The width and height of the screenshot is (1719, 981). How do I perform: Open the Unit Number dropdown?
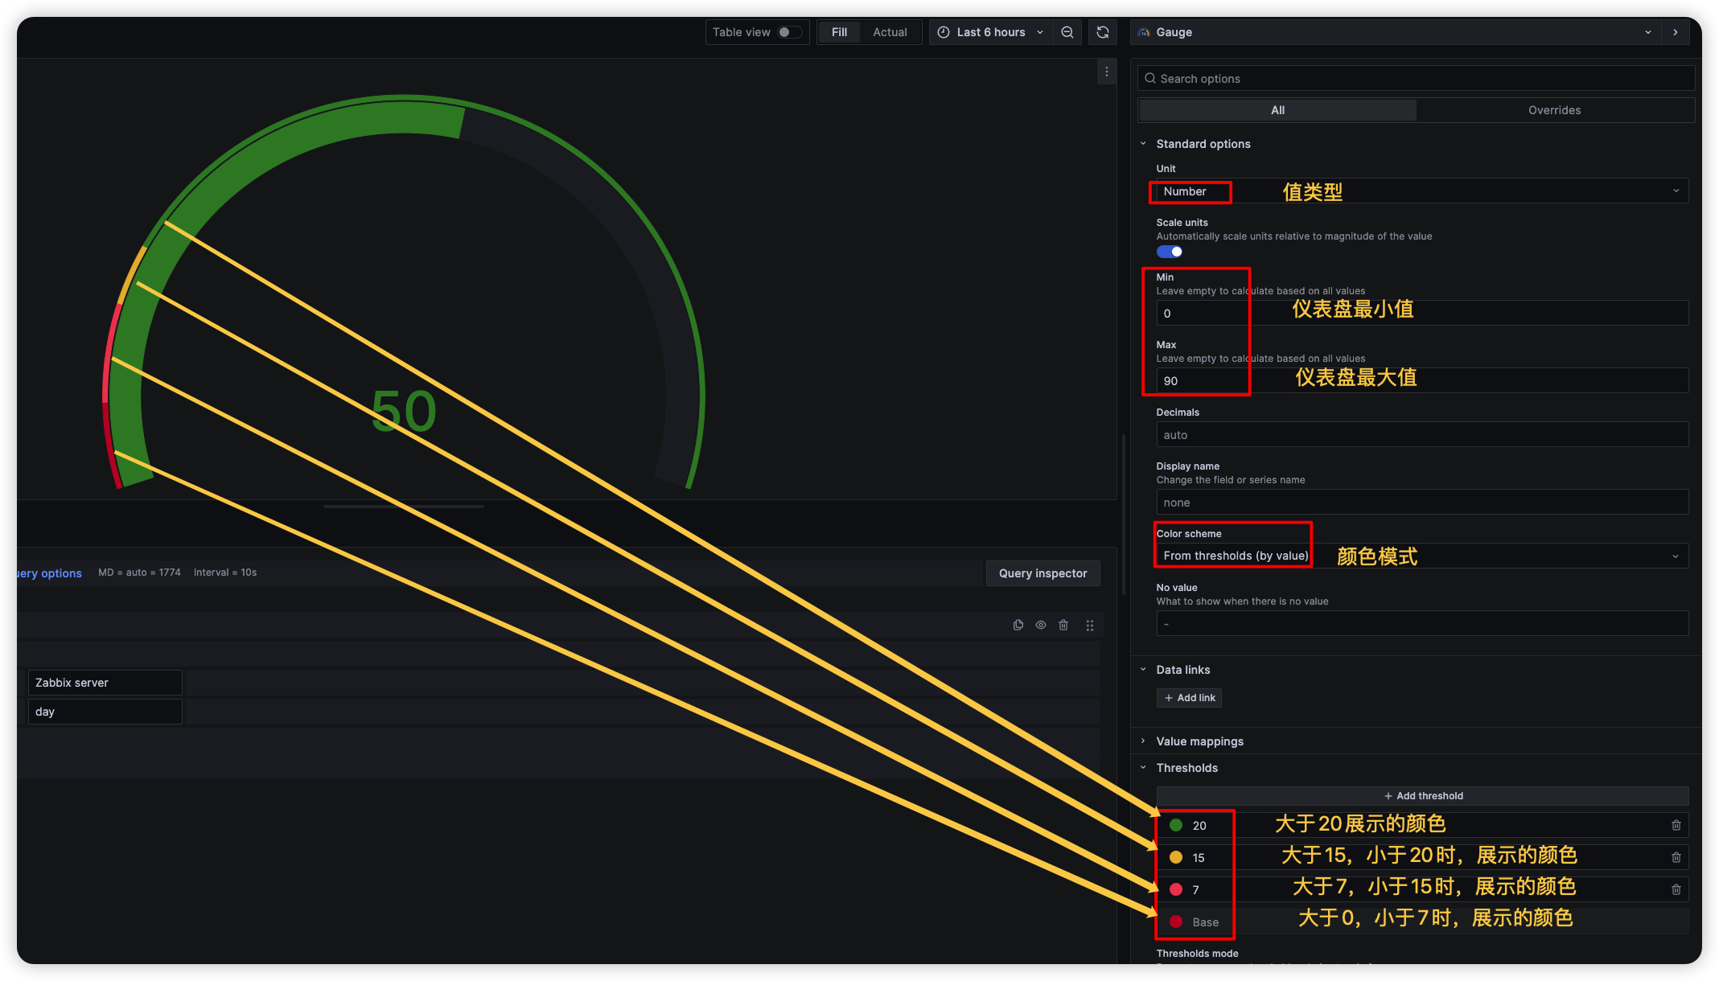coord(1421,191)
